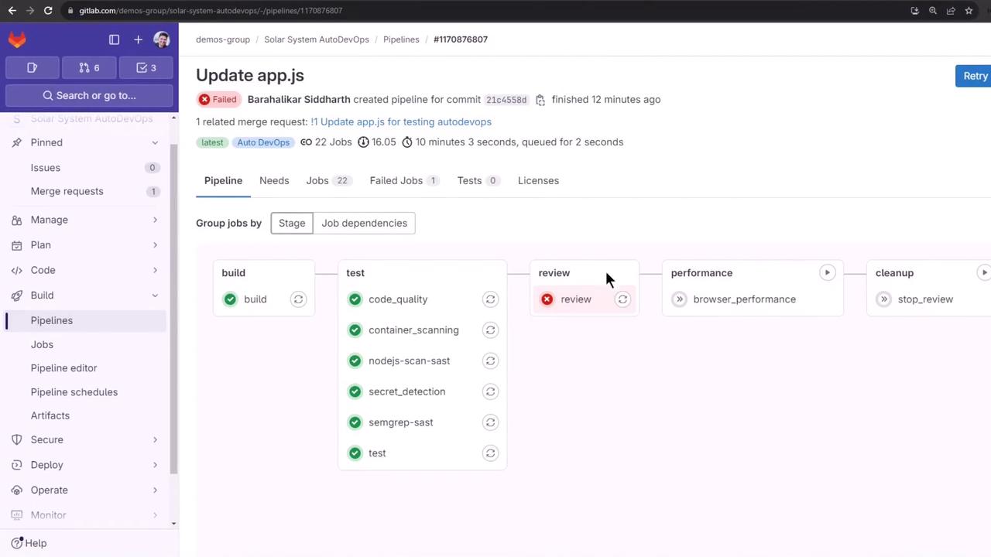Open the Help menu
Image resolution: width=991 pixels, height=557 pixels.
pos(29,543)
